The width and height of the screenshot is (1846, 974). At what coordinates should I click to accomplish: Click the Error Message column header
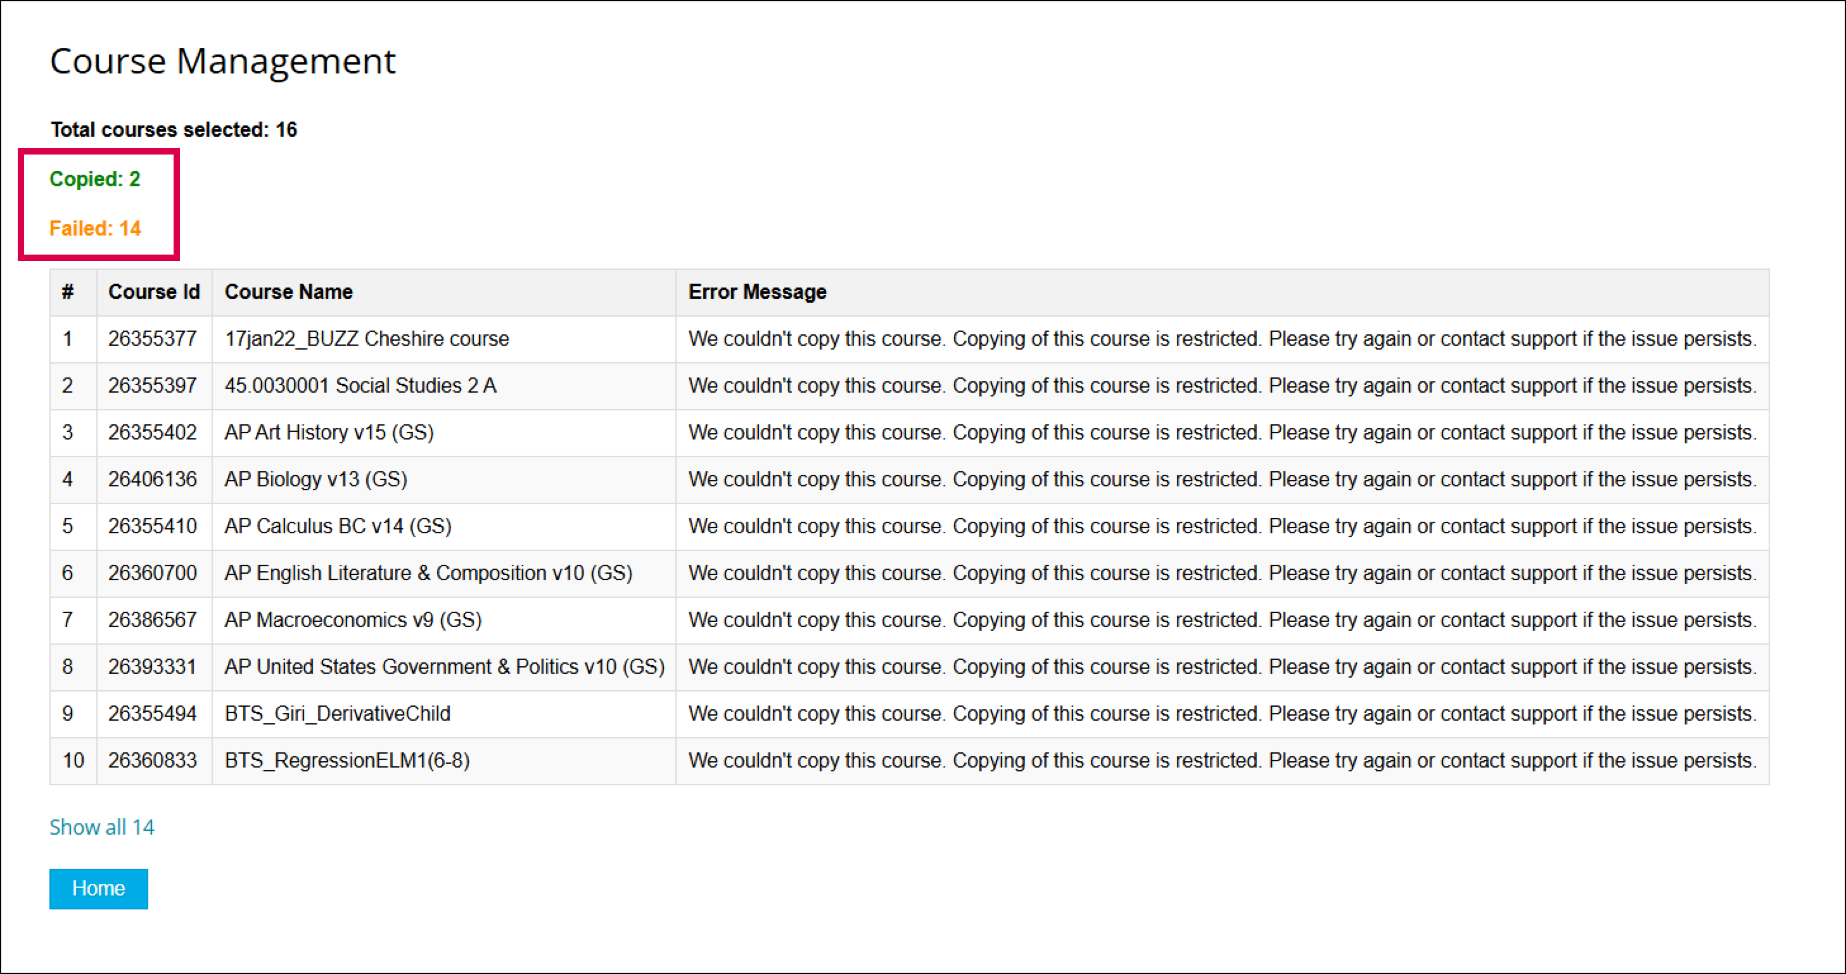tap(757, 291)
